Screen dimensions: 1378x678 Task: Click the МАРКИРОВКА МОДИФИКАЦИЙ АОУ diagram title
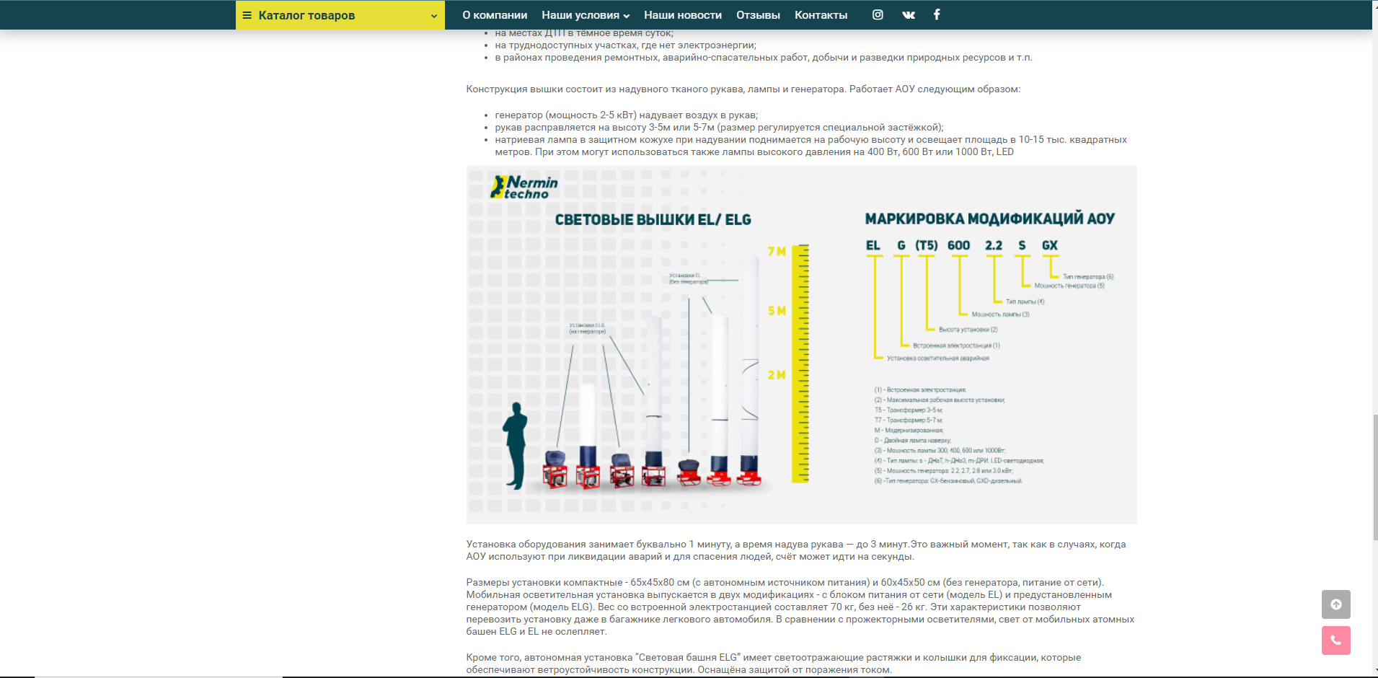point(989,219)
